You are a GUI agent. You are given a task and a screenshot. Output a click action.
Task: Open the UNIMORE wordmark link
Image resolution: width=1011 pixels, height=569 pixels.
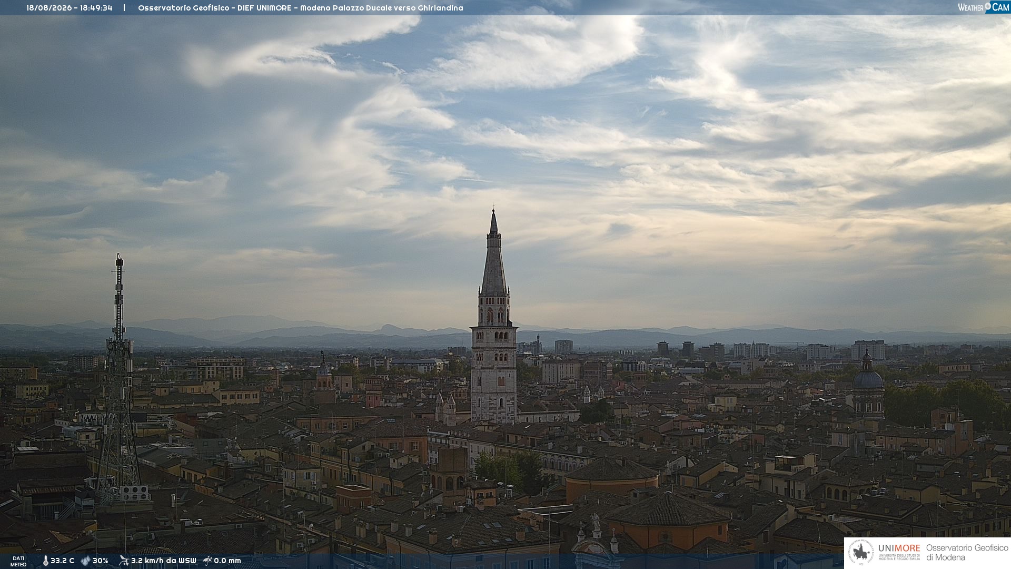click(899, 548)
